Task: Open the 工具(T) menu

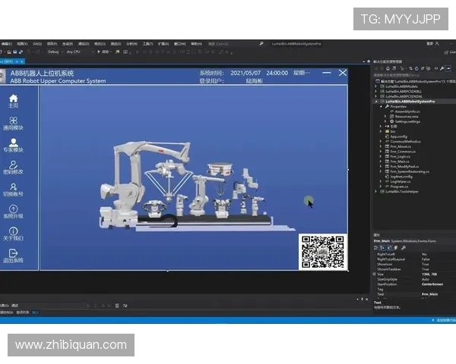Action: click(x=147, y=44)
